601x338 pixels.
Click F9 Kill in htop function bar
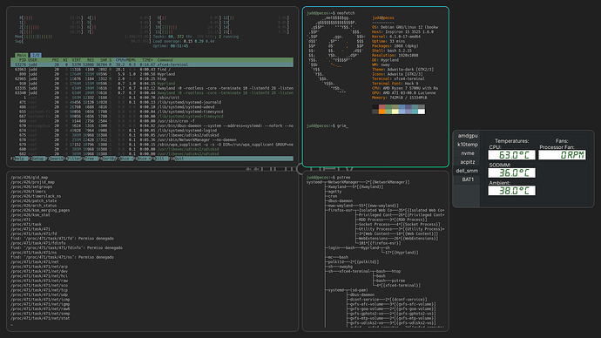coord(160,159)
